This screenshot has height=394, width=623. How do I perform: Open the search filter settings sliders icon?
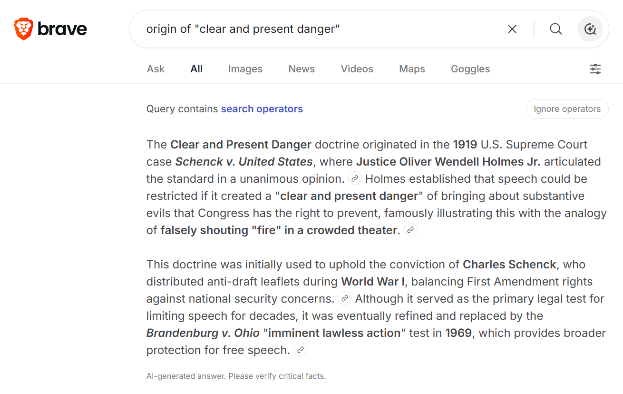point(595,69)
